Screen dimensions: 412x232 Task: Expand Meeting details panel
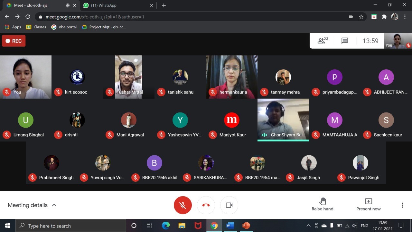click(32, 205)
